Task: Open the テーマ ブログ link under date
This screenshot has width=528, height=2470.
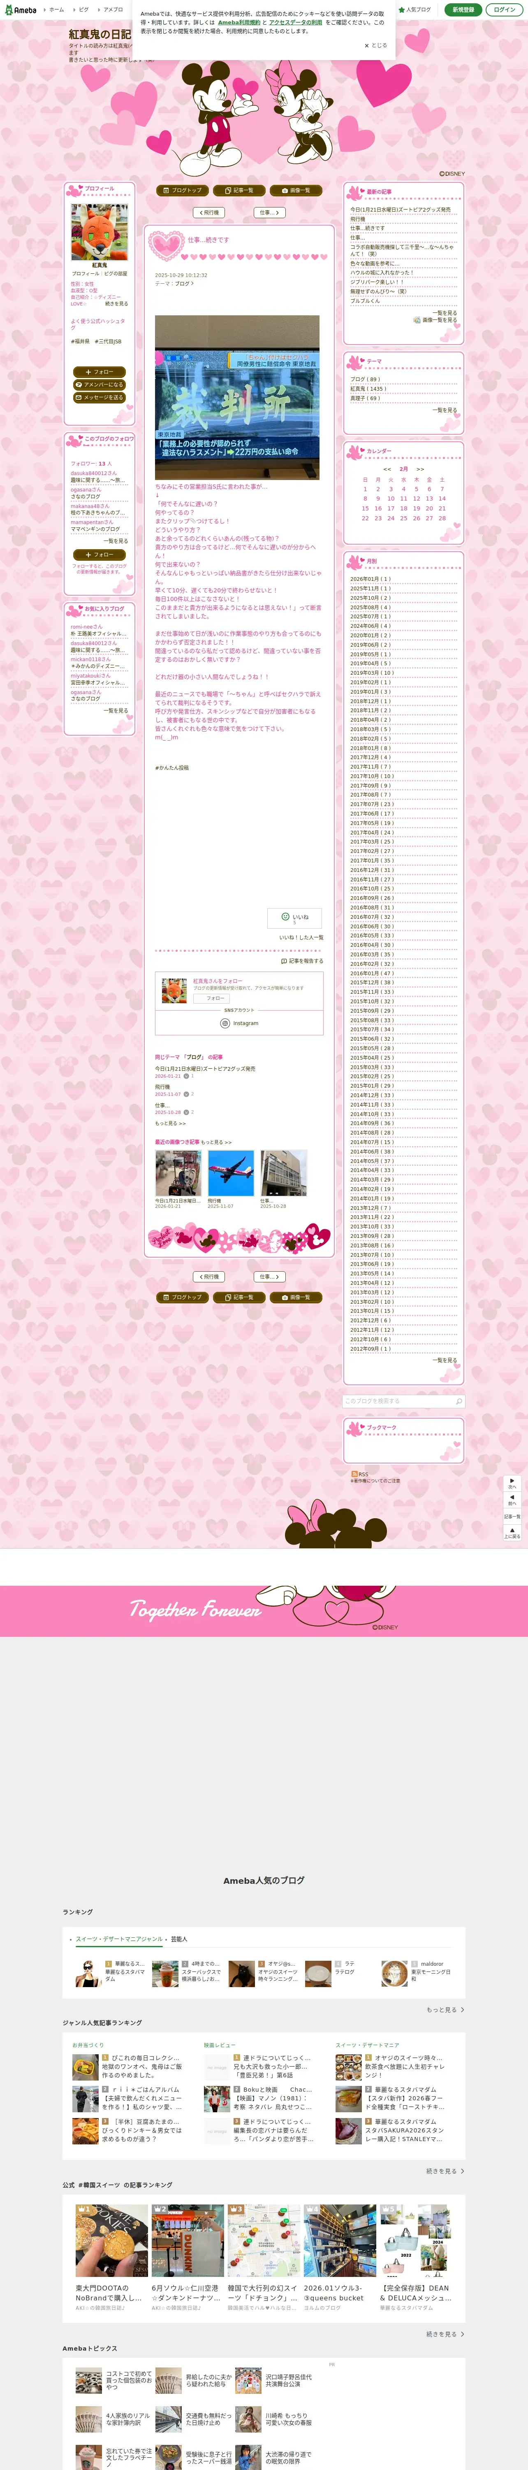Action: point(184,284)
